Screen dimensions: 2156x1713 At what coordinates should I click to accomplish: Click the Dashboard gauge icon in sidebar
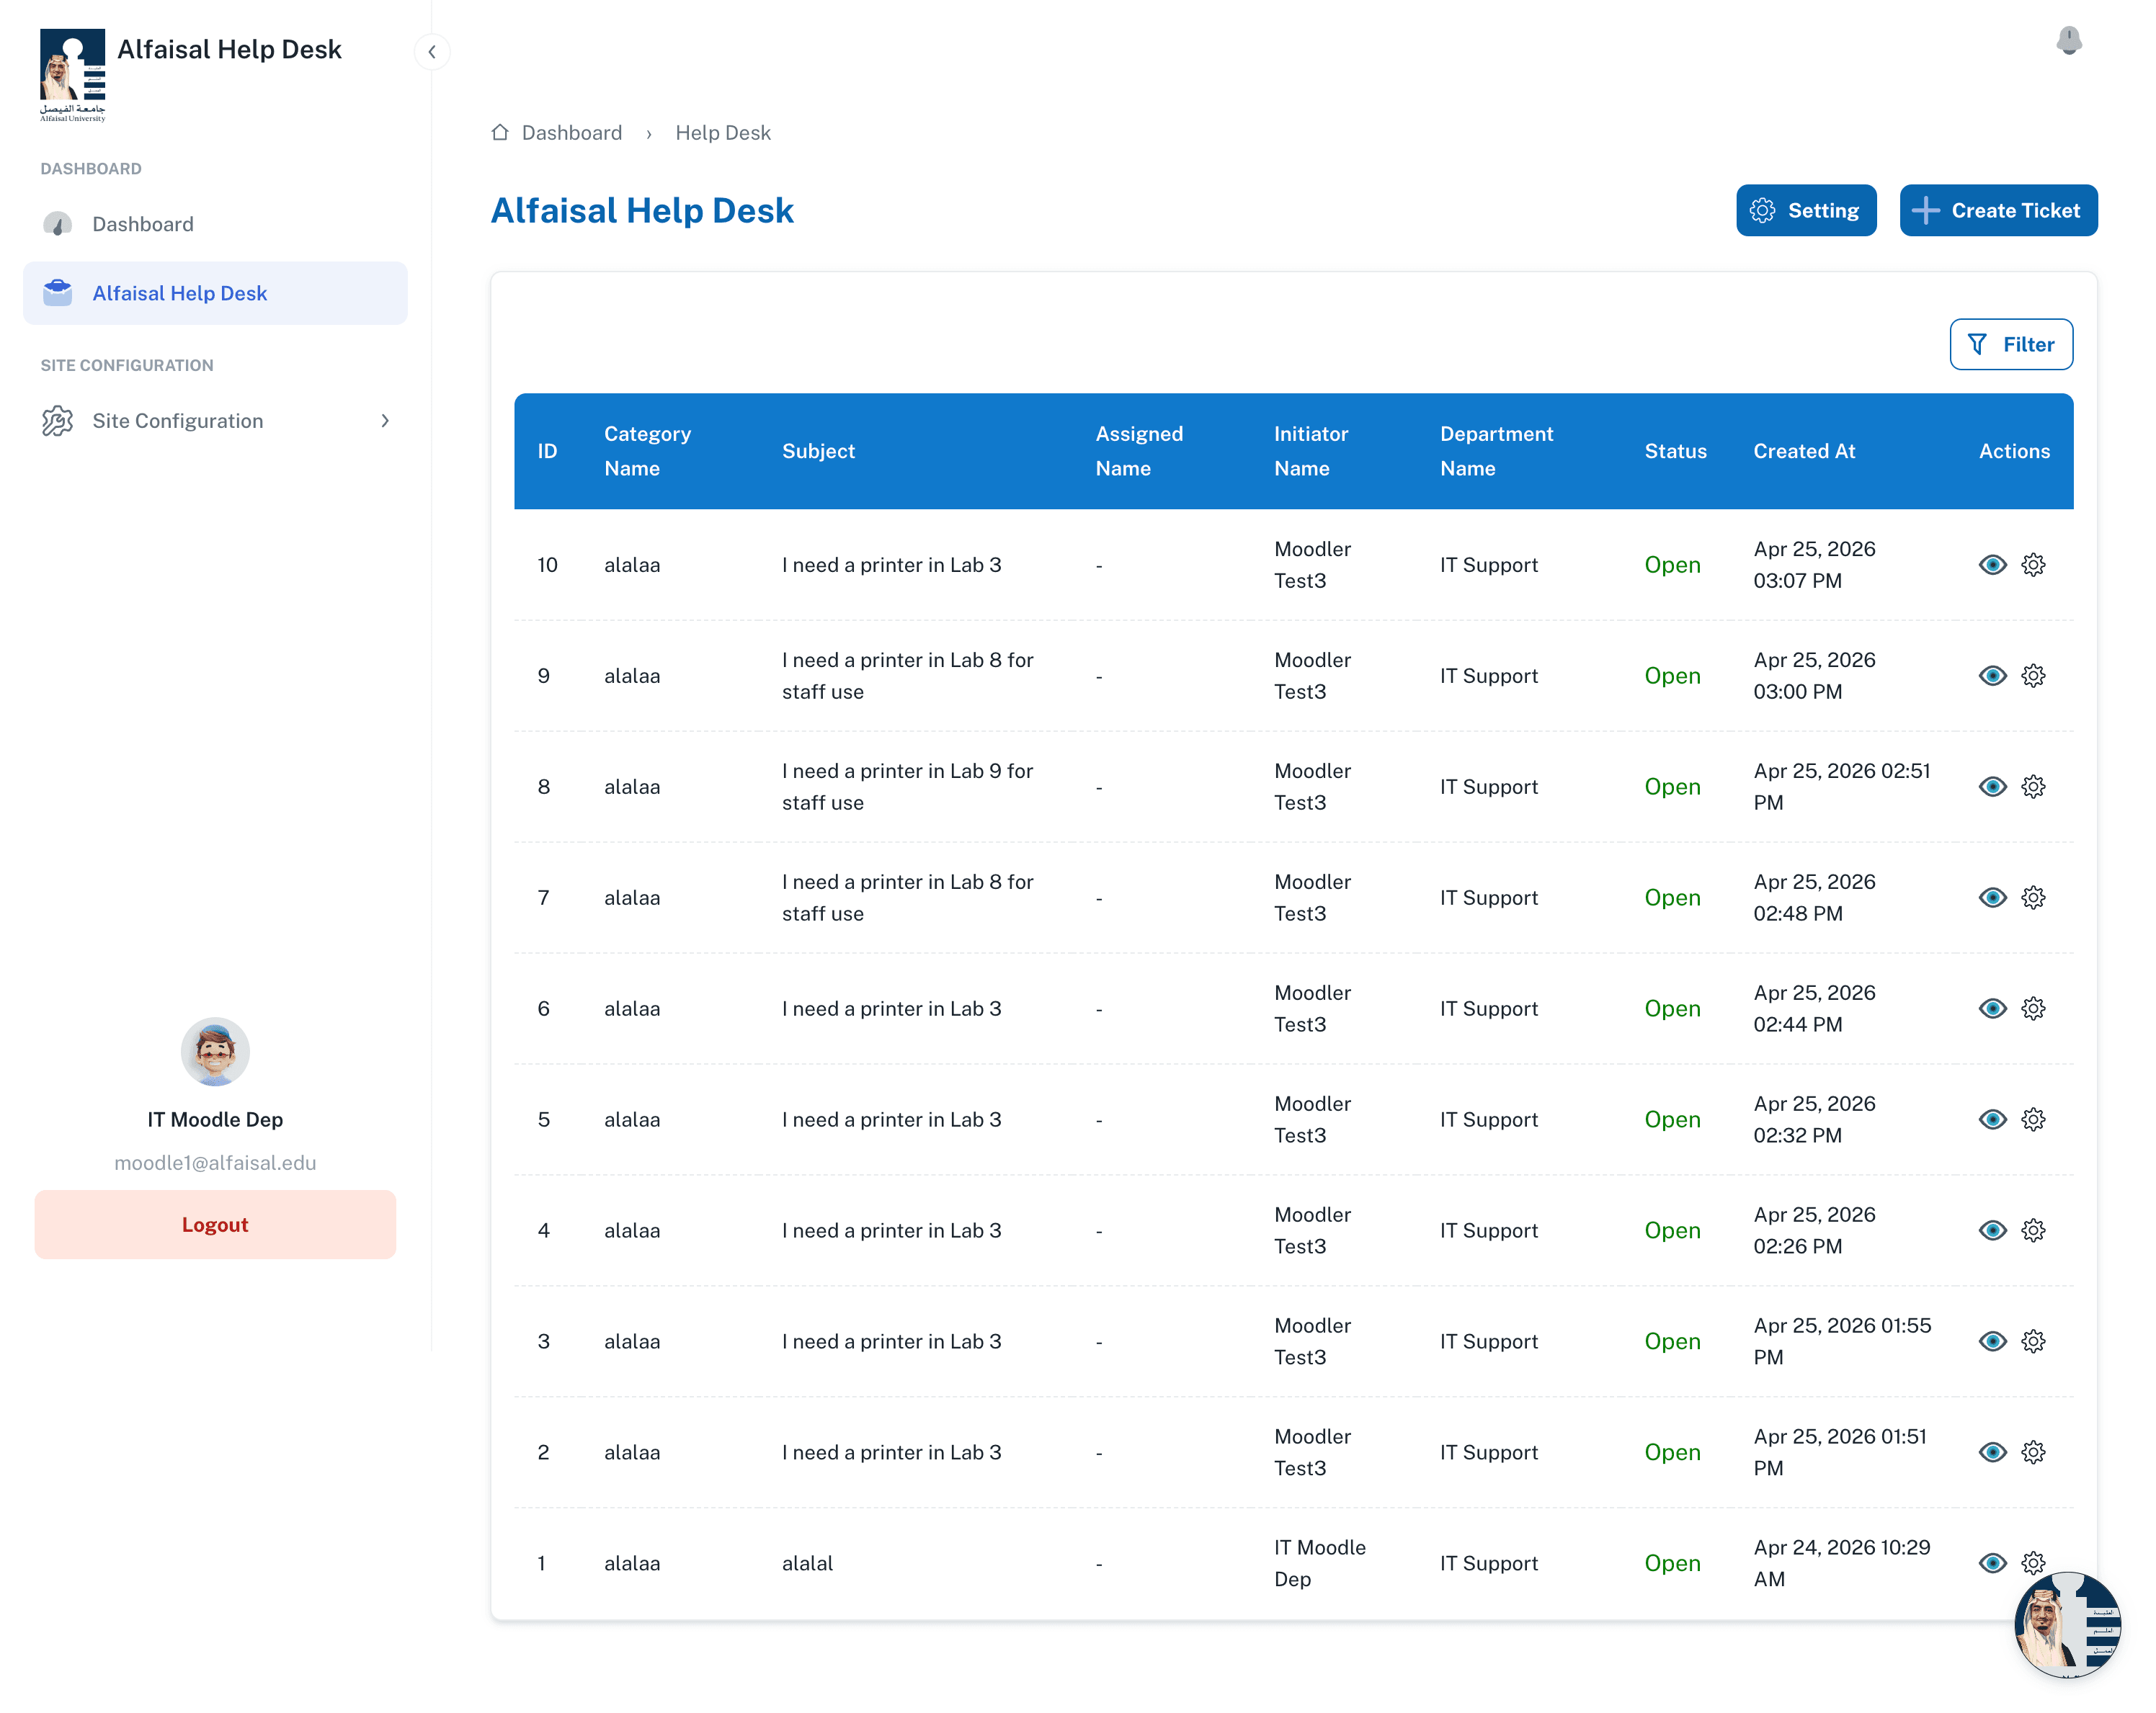point(58,224)
